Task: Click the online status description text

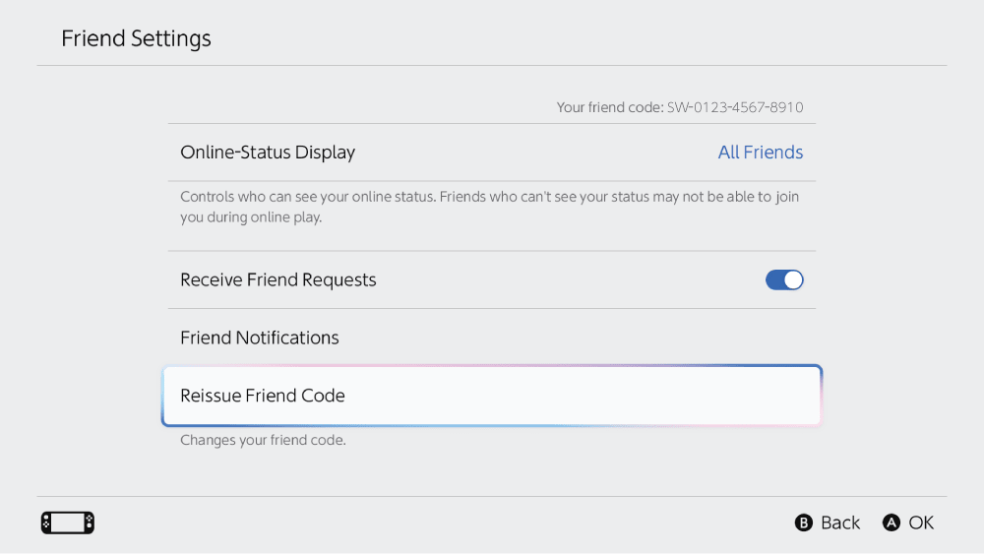Action: [x=489, y=207]
